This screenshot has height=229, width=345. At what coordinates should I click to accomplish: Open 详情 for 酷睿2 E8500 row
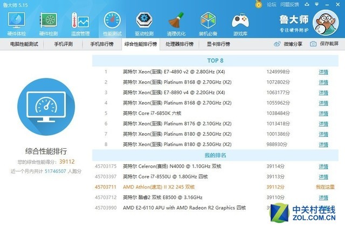[x=323, y=198]
